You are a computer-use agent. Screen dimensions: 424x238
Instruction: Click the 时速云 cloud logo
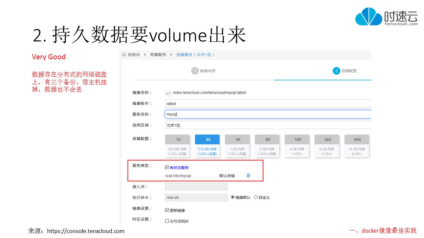tap(369, 14)
